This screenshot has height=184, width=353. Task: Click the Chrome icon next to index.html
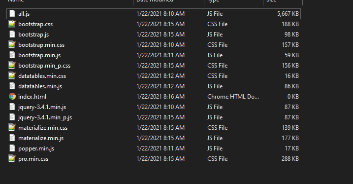click(12, 97)
